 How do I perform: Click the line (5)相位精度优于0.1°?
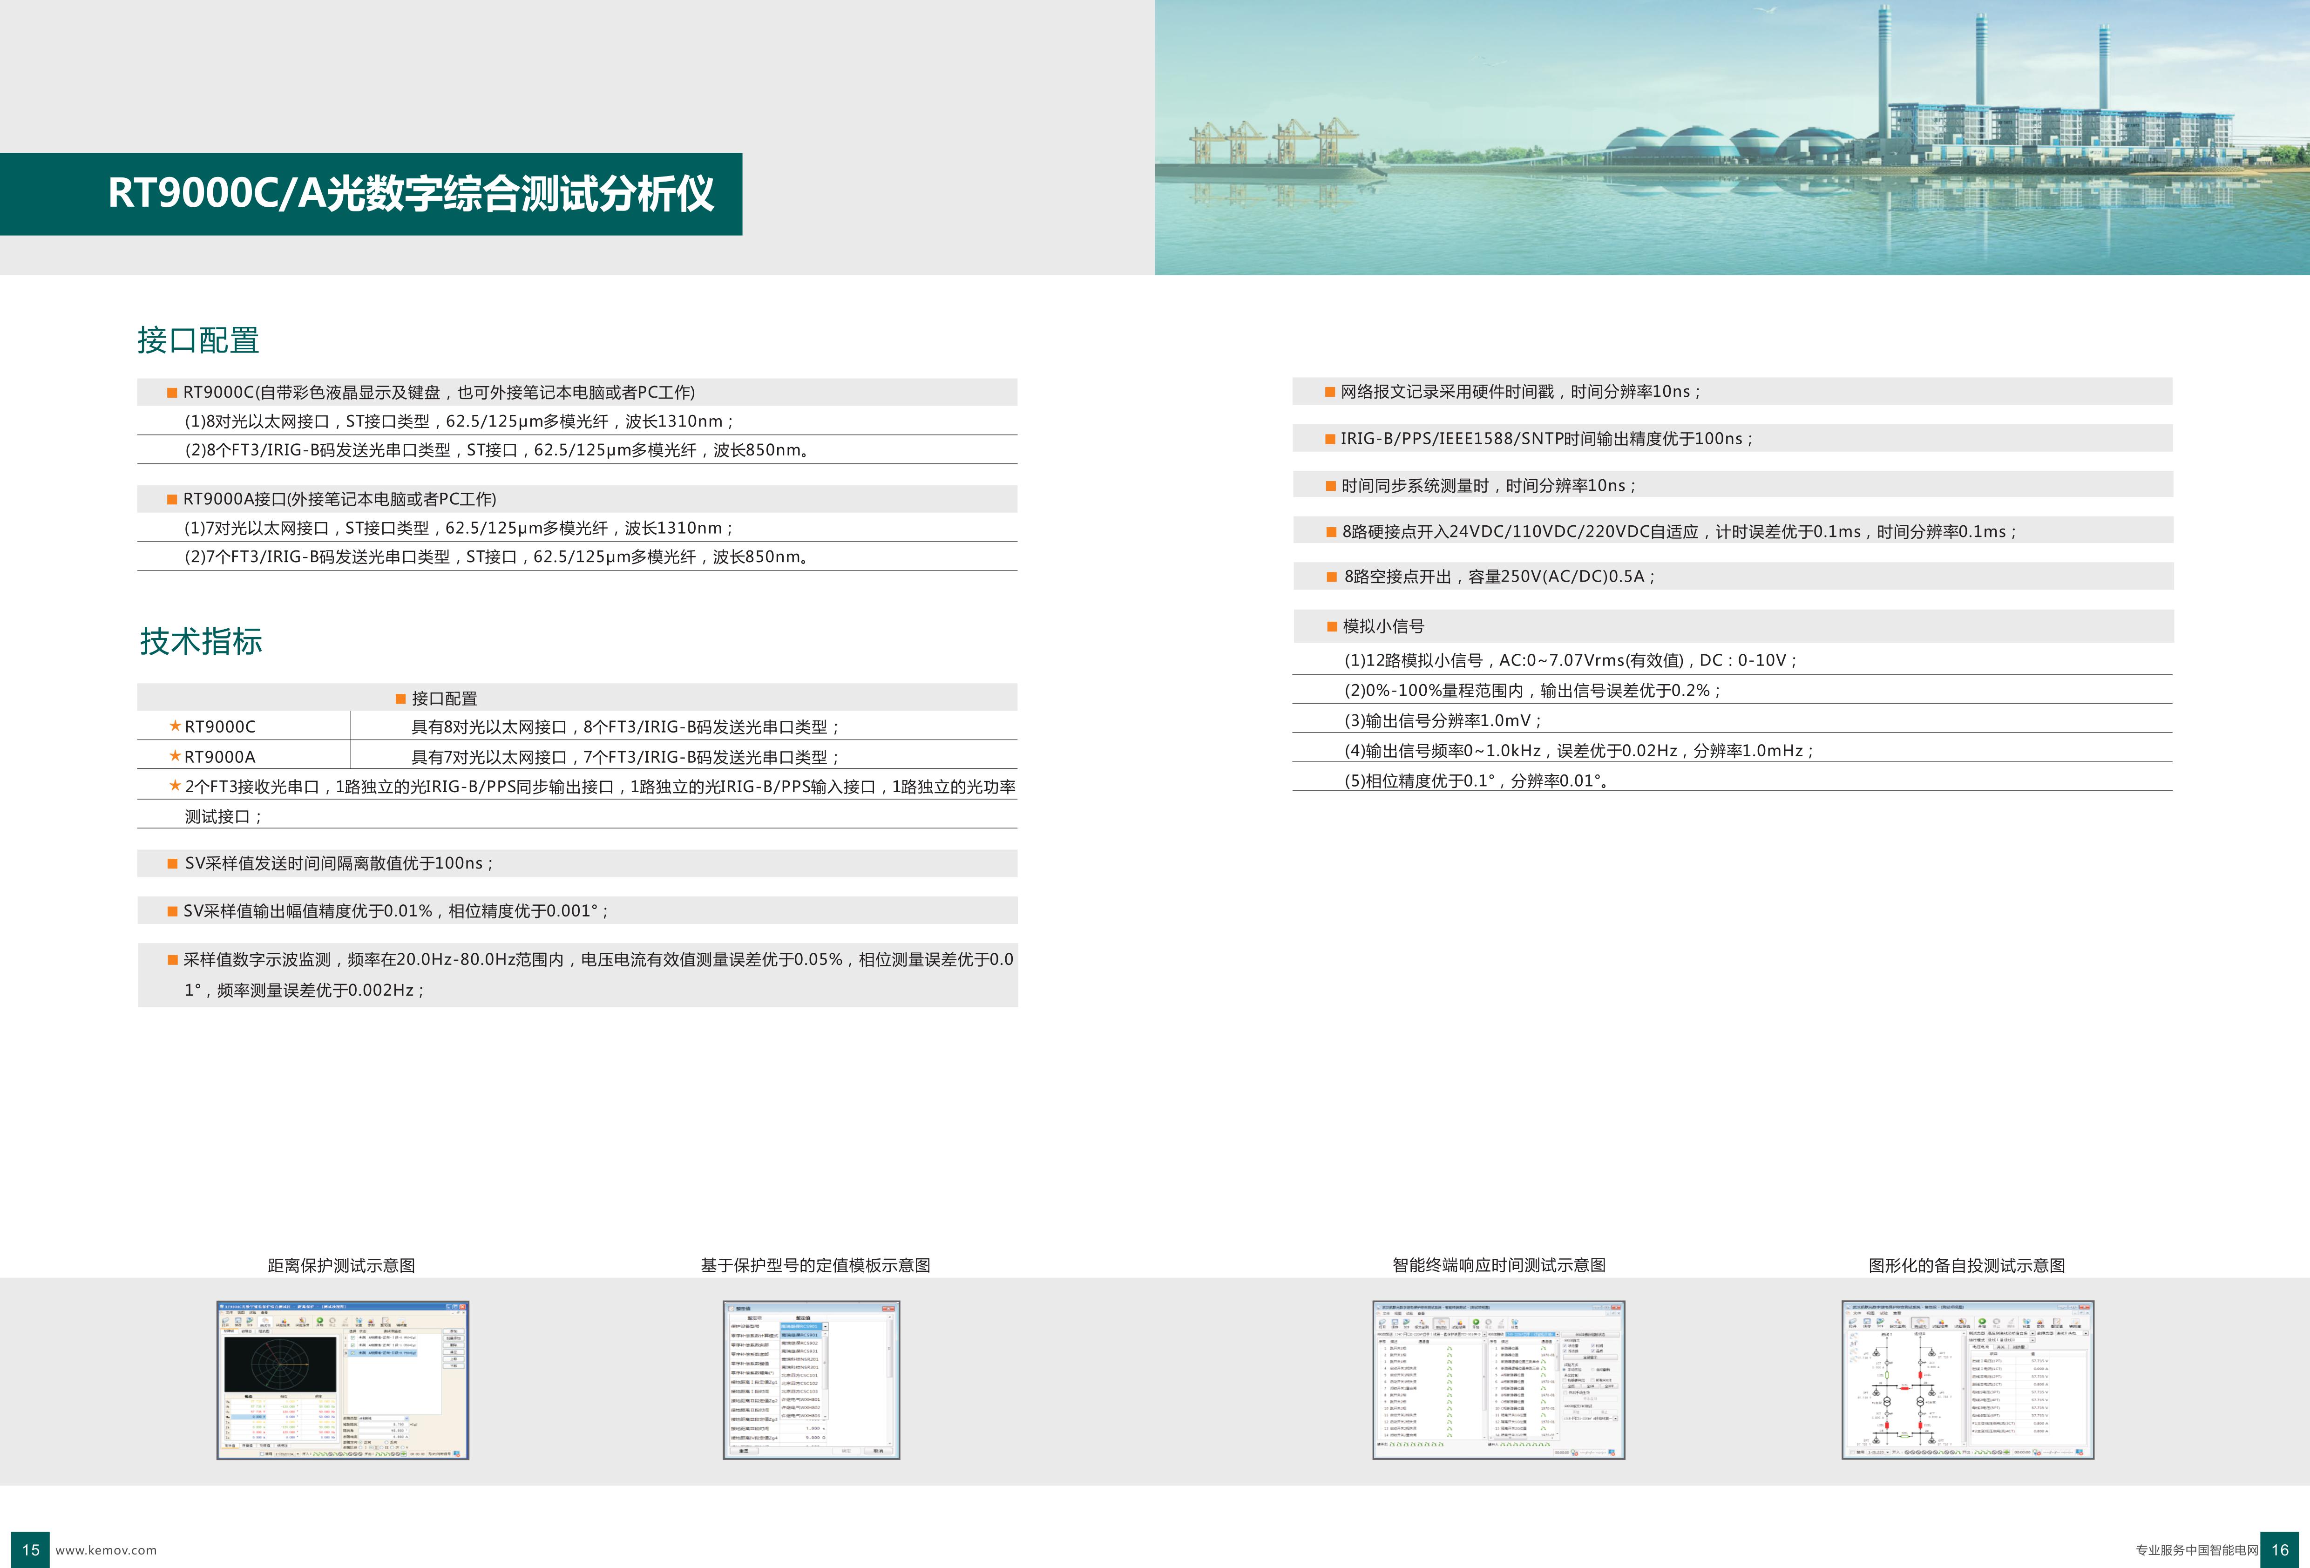coord(1476,781)
